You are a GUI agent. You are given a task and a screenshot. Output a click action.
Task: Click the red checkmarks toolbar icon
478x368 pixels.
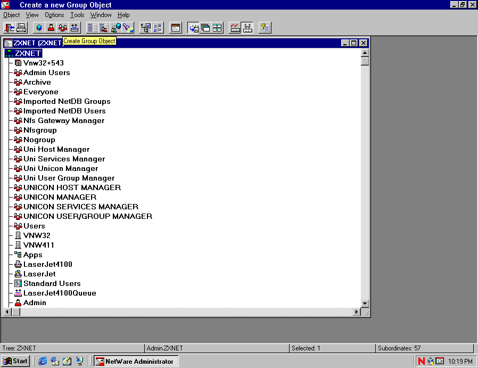pos(235,28)
